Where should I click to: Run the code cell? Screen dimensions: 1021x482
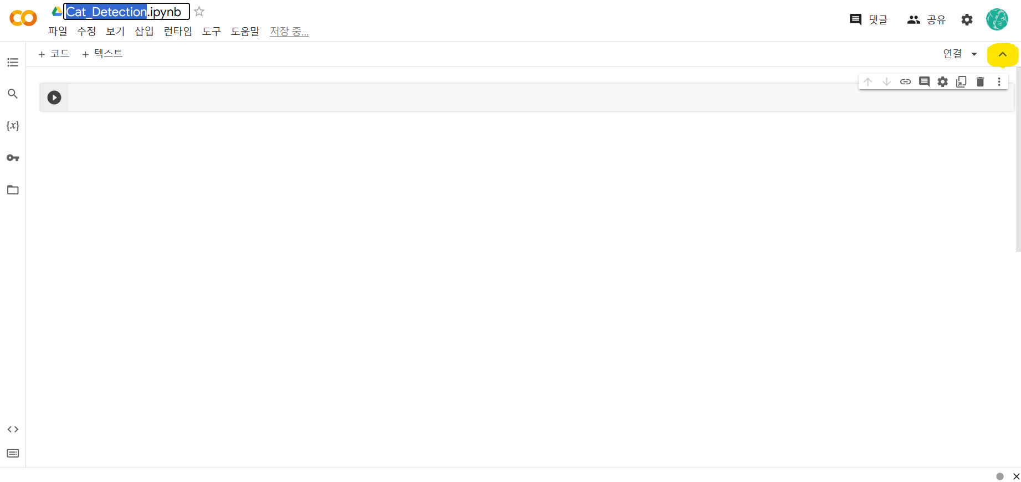pos(54,98)
